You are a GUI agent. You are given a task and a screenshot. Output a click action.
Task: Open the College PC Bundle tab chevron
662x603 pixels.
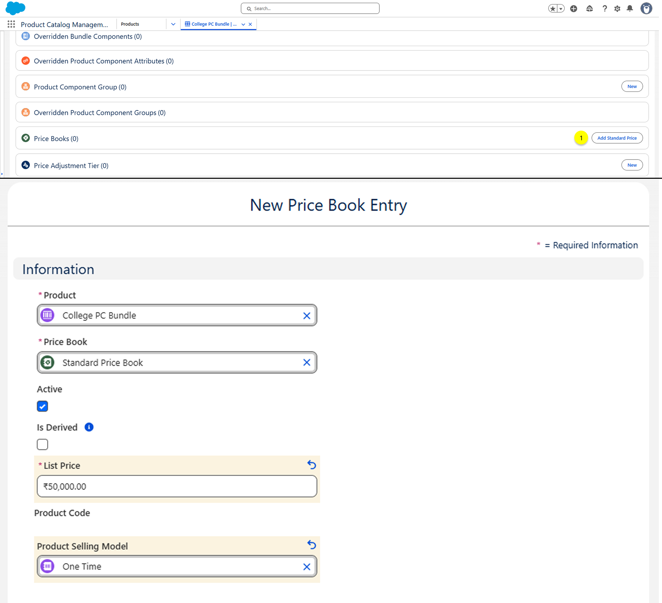pyautogui.click(x=243, y=24)
